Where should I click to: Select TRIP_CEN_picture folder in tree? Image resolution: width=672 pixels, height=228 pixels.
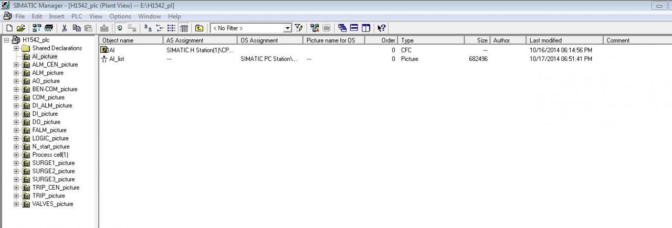point(56,187)
